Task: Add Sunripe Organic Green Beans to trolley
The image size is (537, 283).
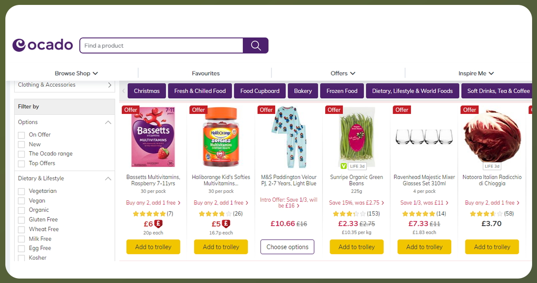Action: [357, 247]
